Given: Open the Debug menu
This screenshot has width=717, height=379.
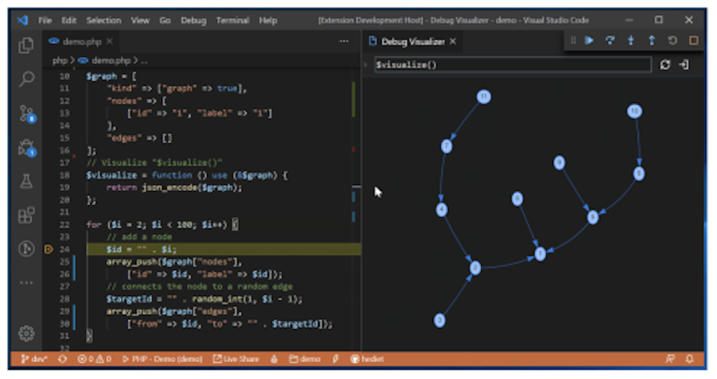Looking at the screenshot, I should point(193,20).
